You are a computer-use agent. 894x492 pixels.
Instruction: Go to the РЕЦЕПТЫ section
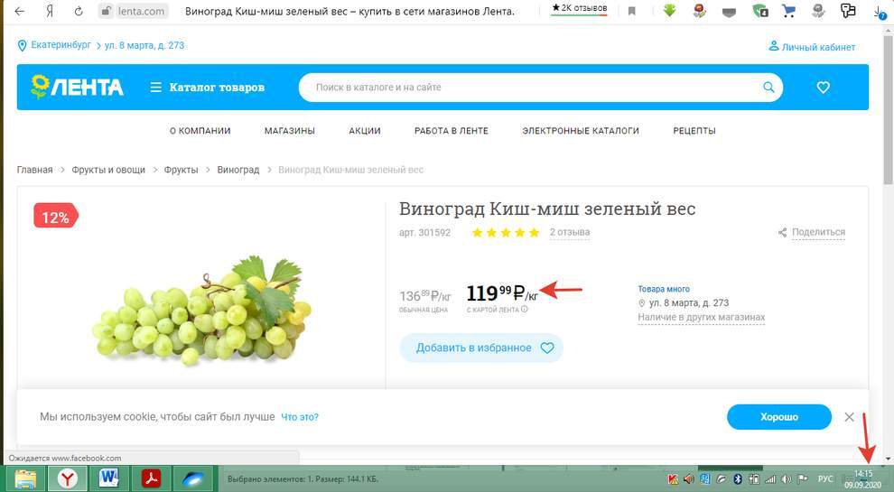(694, 131)
